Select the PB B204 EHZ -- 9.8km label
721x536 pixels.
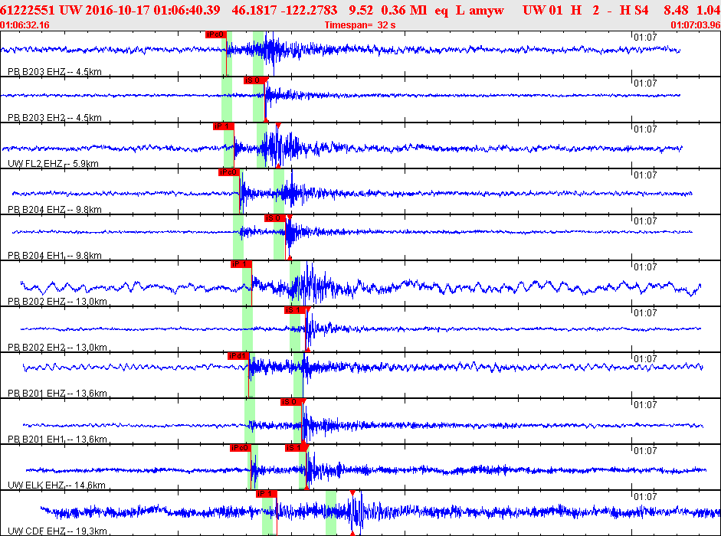[54, 210]
